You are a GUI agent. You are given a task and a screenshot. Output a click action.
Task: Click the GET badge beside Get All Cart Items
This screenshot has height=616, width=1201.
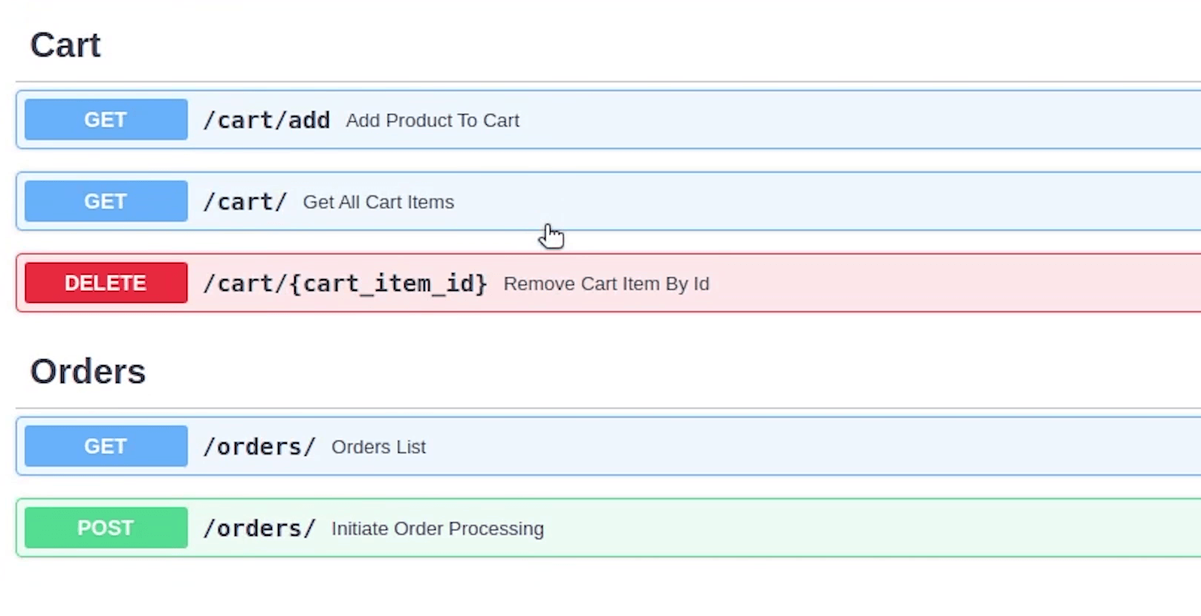pyautogui.click(x=106, y=201)
